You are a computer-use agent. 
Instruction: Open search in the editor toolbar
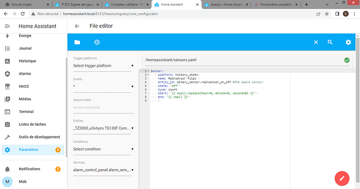[330, 42]
